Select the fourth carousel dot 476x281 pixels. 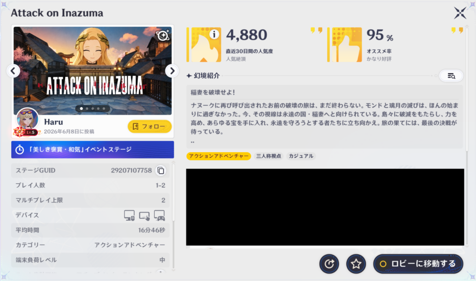[99, 109]
